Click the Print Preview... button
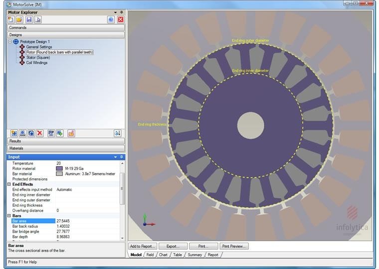 coord(234,246)
